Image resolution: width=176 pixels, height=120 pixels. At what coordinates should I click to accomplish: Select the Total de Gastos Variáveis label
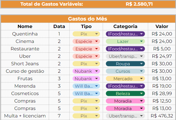pyautogui.click(x=52, y=4)
